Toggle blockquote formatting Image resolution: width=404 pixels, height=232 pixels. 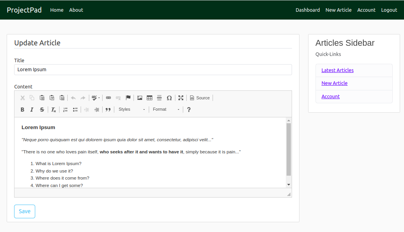(108, 110)
